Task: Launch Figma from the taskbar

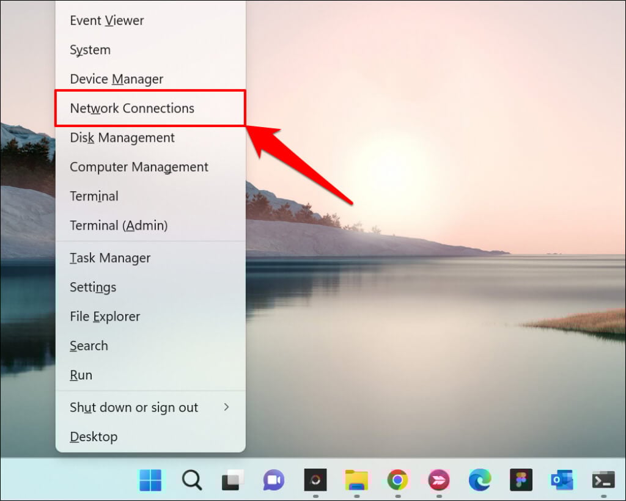Action: pyautogui.click(x=521, y=480)
